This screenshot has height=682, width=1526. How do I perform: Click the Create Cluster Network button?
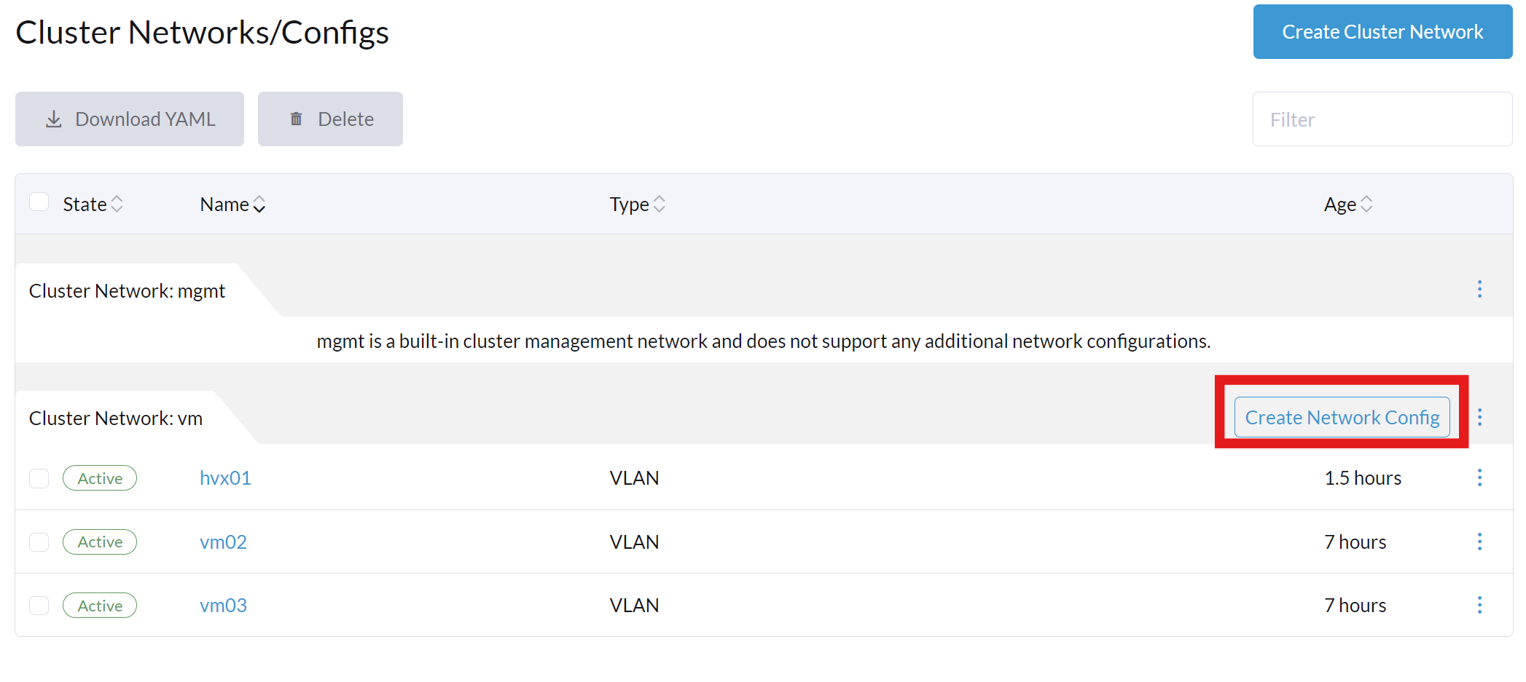coord(1382,32)
